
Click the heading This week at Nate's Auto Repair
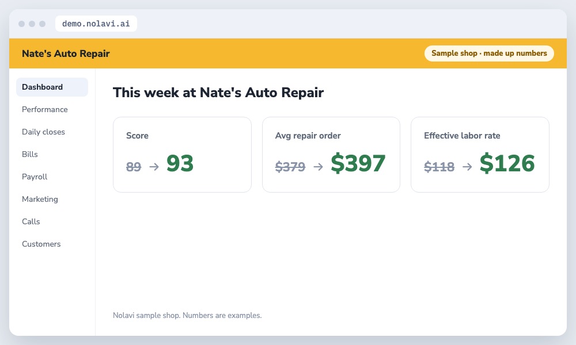218,93
